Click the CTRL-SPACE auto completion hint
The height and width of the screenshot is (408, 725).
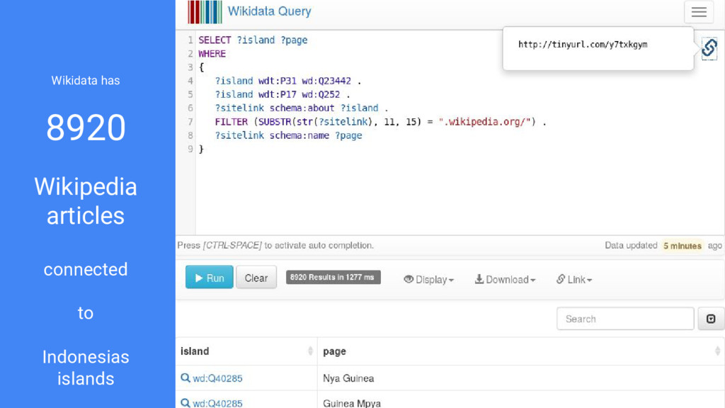[x=275, y=245]
